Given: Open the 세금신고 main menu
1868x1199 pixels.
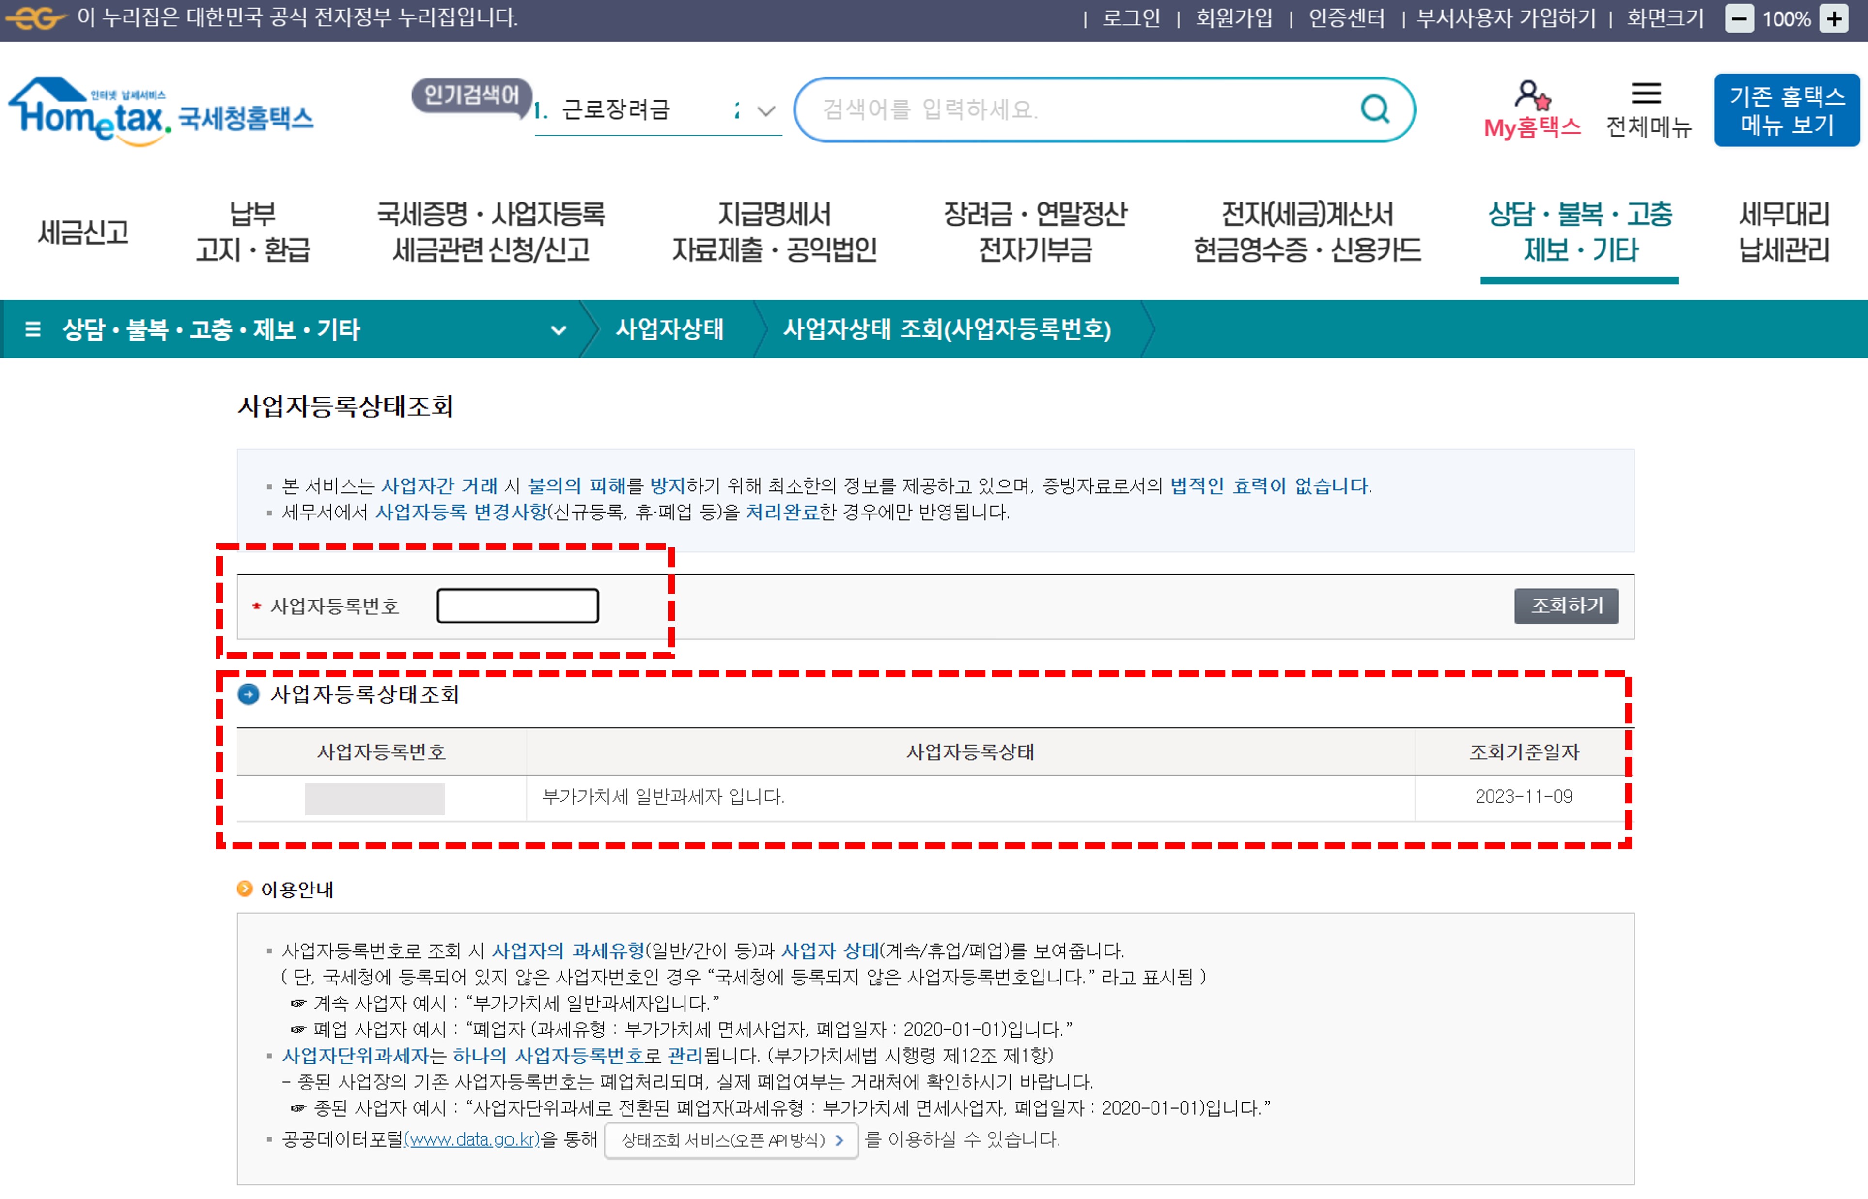Looking at the screenshot, I should [83, 232].
